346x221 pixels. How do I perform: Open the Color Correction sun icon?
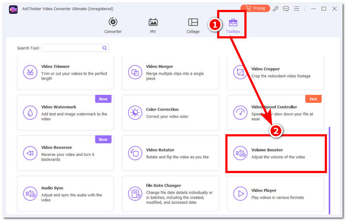point(135,113)
